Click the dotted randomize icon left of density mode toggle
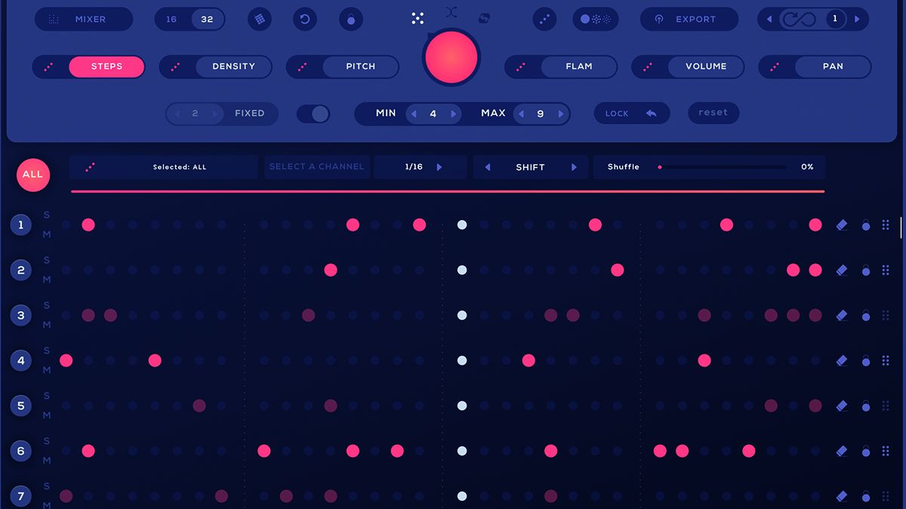Screen dimensions: 906x509 click(544, 19)
